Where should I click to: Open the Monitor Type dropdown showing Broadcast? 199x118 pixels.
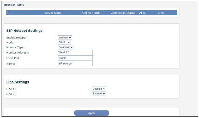[x=65, y=47]
